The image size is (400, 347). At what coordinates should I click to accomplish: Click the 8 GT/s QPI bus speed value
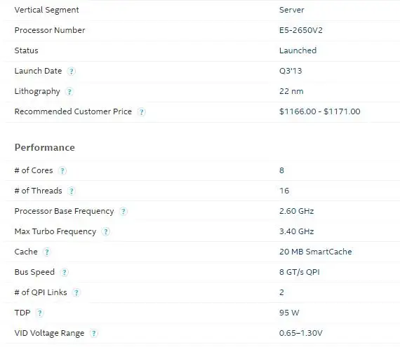point(299,272)
